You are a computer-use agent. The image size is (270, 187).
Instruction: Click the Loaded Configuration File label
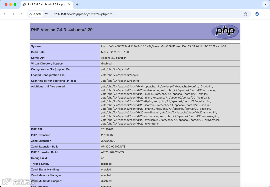pos(48,75)
